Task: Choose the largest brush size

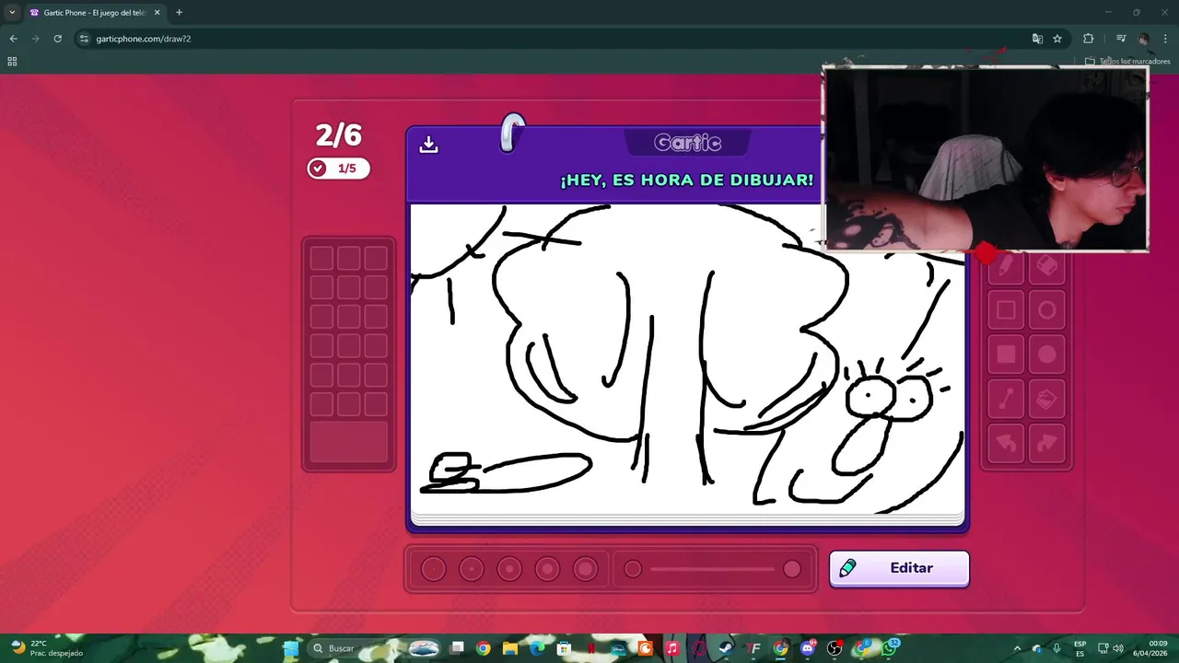Action: pos(586,569)
